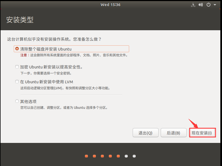The width and height of the screenshot is (222, 166).
Task: Click the 现在安装(I) install now button
Action: pos(202,133)
